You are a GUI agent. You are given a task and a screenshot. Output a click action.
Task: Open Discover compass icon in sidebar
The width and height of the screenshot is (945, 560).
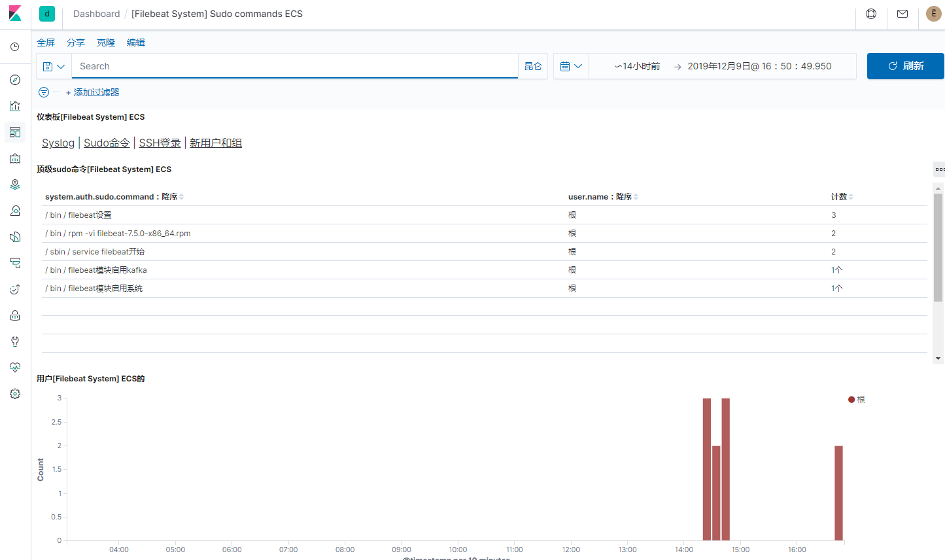coord(15,80)
